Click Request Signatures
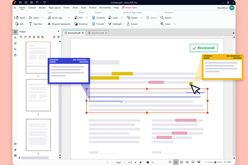This screenshot has width=248, height=165. tap(59, 24)
